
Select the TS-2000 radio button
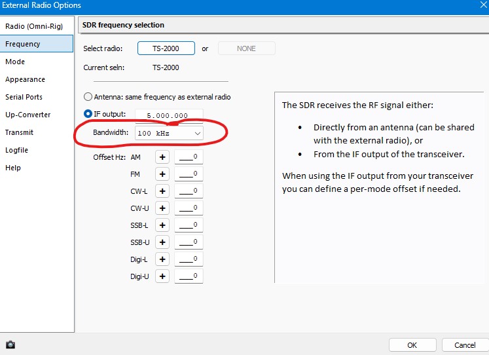coord(166,48)
